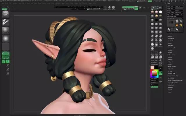
Task: Click the Del Hidden button in top toolbar
Action: [x=91, y=7]
